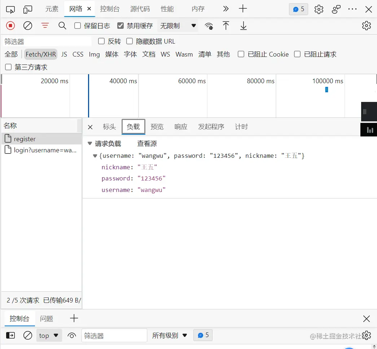The height and width of the screenshot is (349, 377).
Task: Focus the console 筛选器 input field
Action: [x=114, y=335]
